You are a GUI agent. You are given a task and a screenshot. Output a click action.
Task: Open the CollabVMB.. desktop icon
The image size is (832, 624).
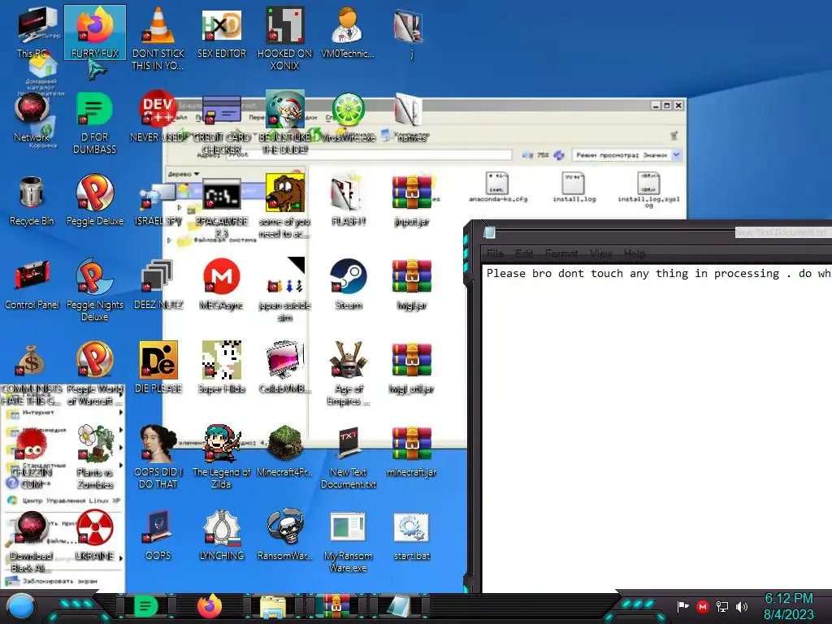click(285, 368)
